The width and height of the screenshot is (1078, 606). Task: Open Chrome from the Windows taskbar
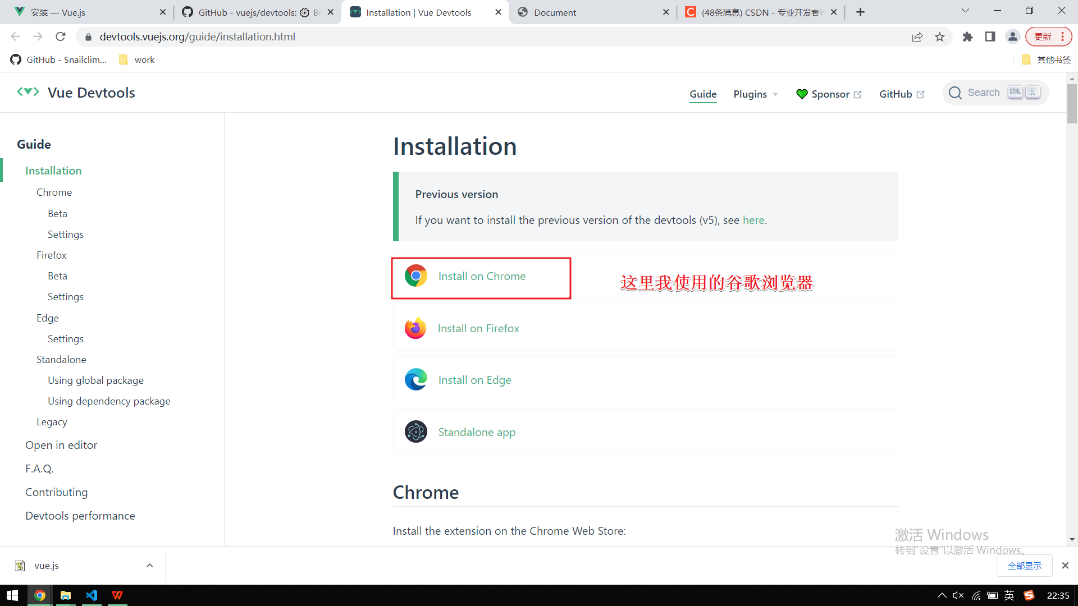coord(39,595)
